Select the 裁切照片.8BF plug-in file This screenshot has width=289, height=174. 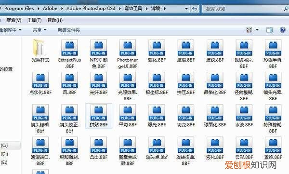tap(244, 54)
